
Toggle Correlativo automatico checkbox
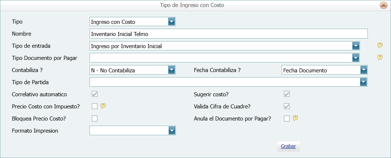95,94
